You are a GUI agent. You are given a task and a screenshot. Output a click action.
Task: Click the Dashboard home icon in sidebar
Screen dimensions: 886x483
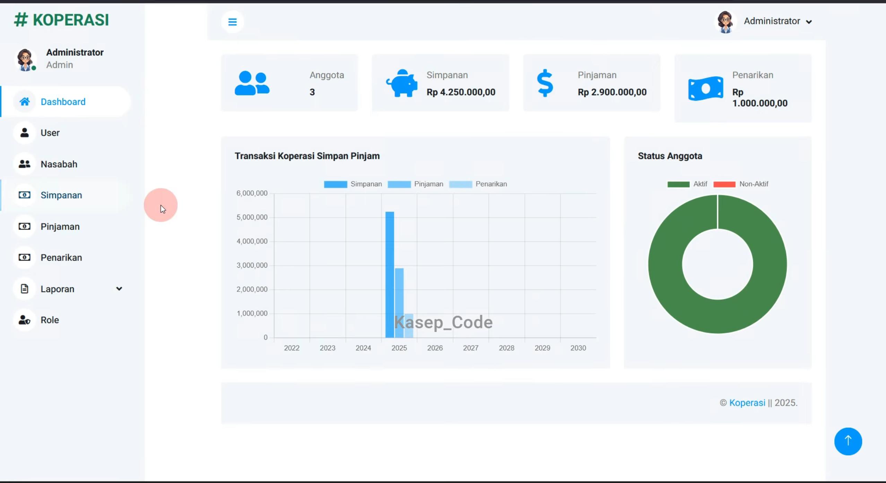[24, 101]
